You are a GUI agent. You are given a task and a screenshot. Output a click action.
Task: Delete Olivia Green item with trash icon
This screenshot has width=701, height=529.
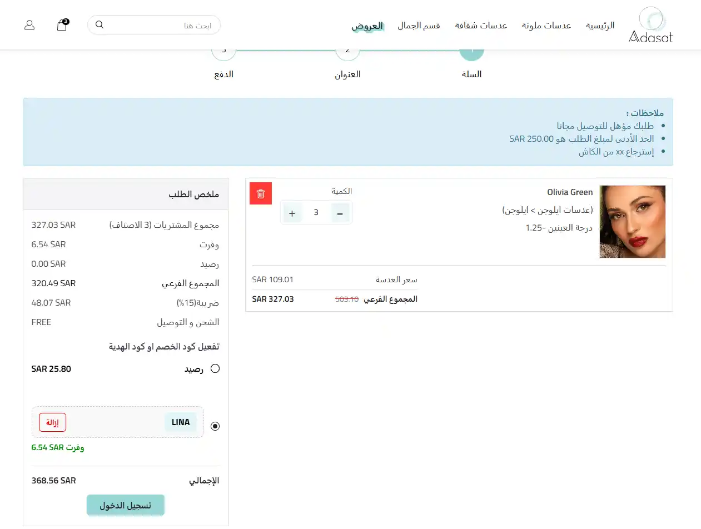point(261,193)
